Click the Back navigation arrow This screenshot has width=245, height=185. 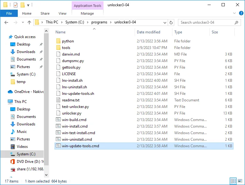click(x=6, y=22)
